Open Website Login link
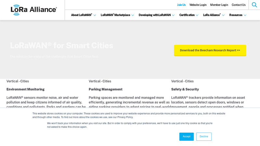 pyautogui.click(x=198, y=5)
